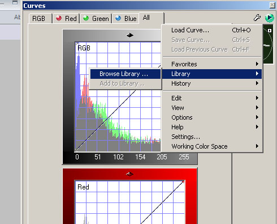Select the Blue channel tab
Image resolution: width=277 pixels, height=224 pixels.
click(125, 19)
